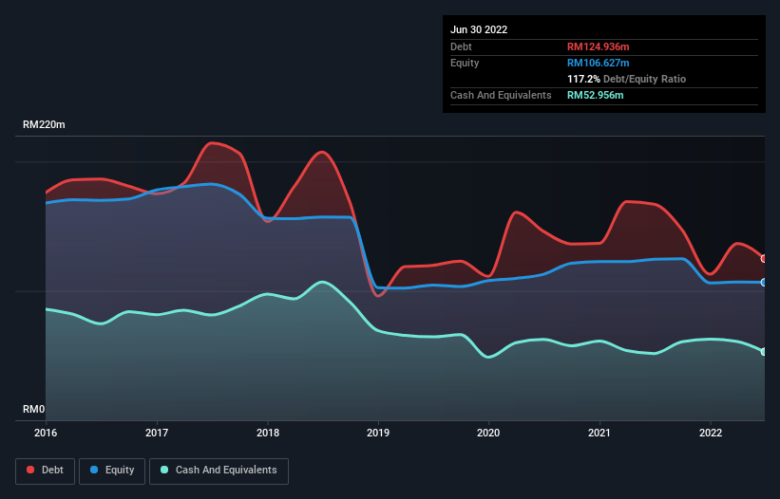The width and height of the screenshot is (780, 499).
Task: Click the RM52.956m cash value
Action: coord(596,95)
